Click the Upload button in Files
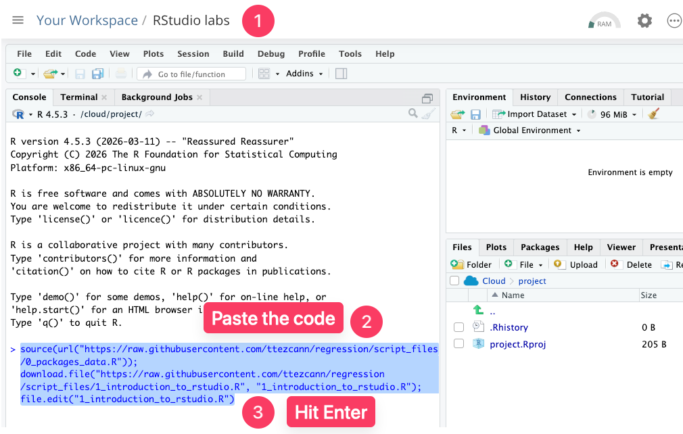 click(575, 264)
